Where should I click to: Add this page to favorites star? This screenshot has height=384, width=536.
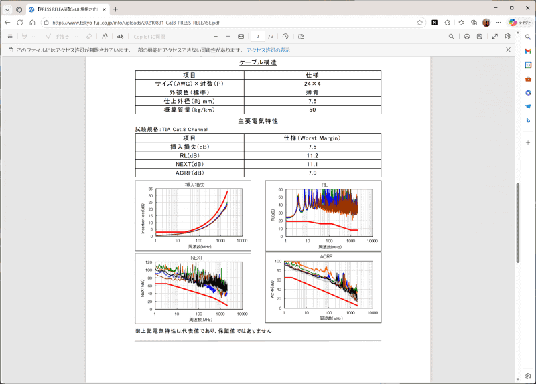[420, 23]
